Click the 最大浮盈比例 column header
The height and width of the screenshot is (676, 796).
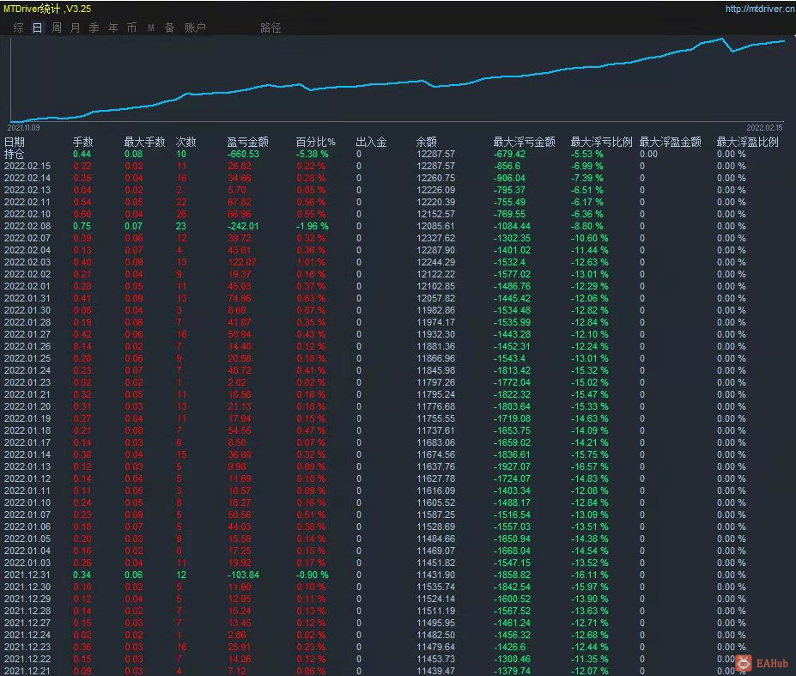coord(747,142)
